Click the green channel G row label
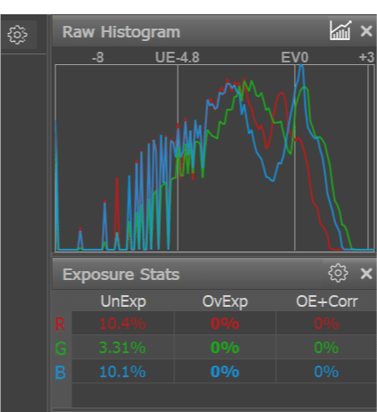This screenshot has width=377, height=412. click(61, 349)
